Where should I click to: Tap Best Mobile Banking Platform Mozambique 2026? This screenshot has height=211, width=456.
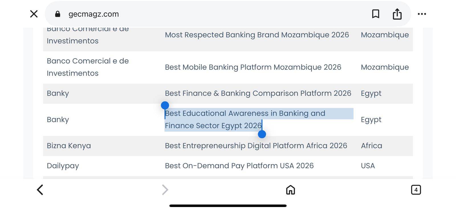click(x=253, y=67)
